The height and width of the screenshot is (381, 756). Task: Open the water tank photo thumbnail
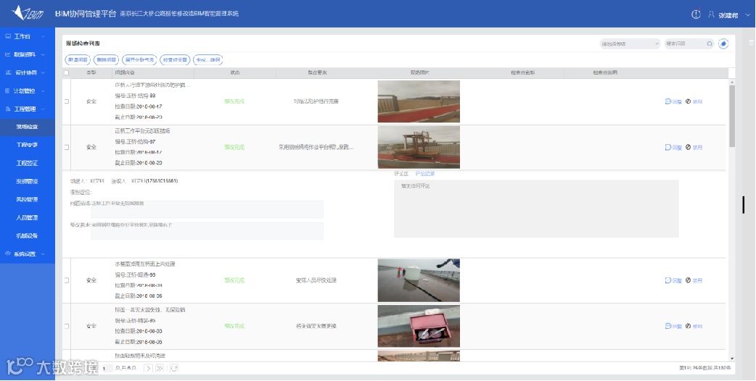(419, 280)
